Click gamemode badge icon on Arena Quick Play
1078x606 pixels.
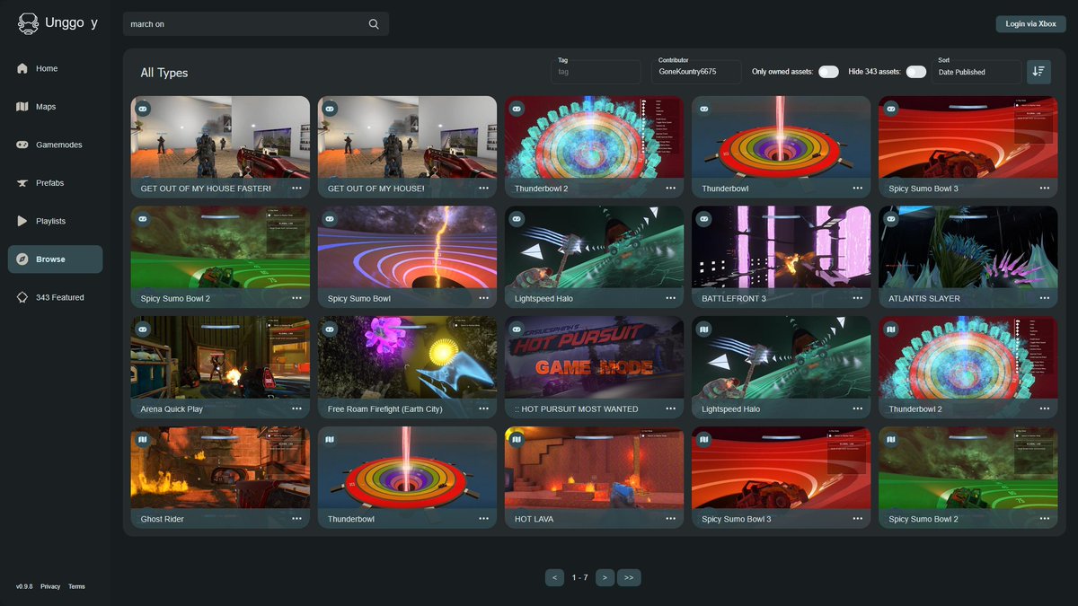pos(143,329)
